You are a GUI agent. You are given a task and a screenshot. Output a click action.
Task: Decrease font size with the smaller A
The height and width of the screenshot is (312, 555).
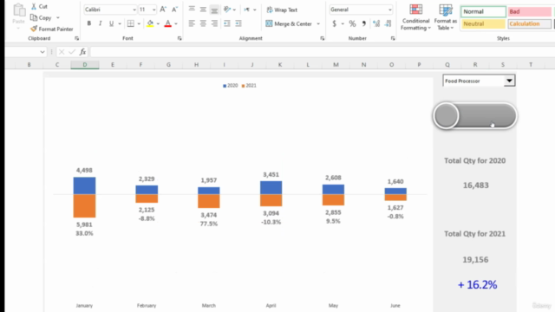point(174,10)
